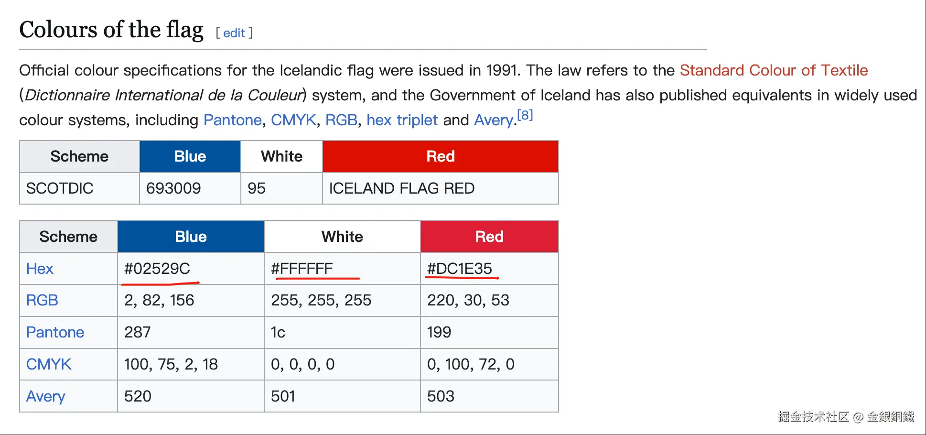This screenshot has height=435, width=926.
Task: Open the RGB link in the paragraph text
Action: pos(341,120)
